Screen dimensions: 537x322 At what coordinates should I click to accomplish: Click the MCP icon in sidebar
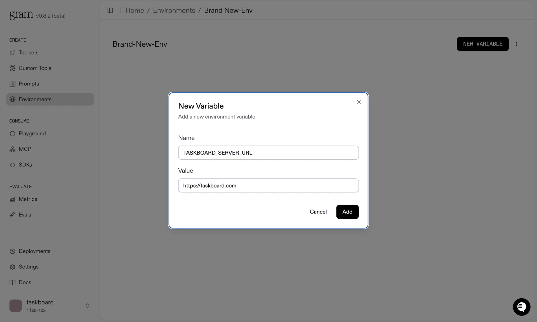coord(12,149)
